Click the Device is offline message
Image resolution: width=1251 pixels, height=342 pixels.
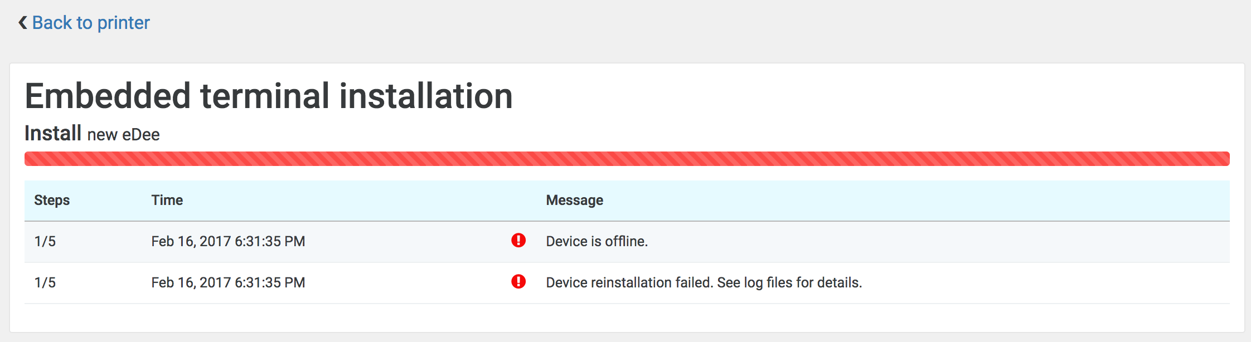click(597, 241)
